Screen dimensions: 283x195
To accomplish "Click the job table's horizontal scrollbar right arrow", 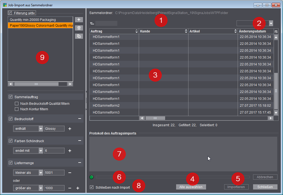I will point(270,118).
